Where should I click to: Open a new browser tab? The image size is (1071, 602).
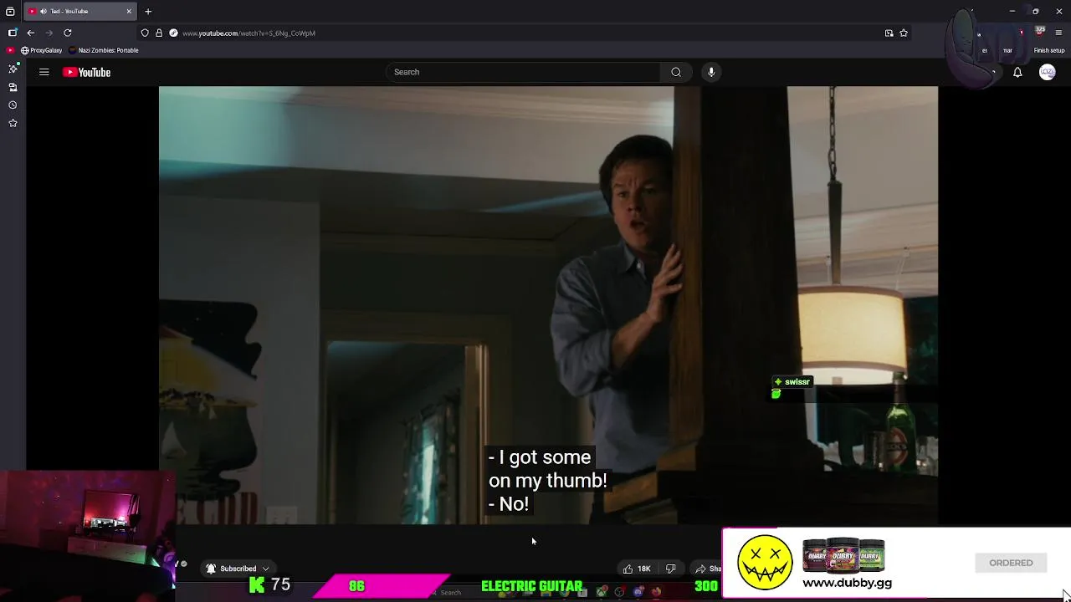tap(148, 12)
